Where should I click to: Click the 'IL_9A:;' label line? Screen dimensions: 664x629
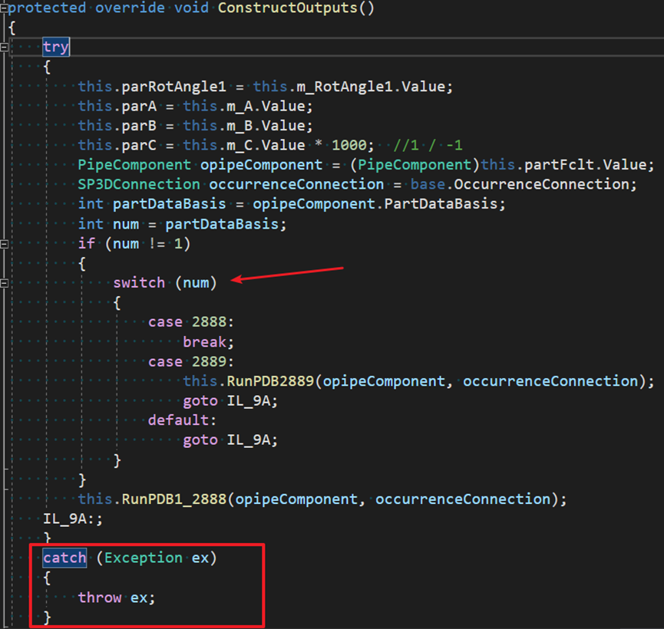73,519
